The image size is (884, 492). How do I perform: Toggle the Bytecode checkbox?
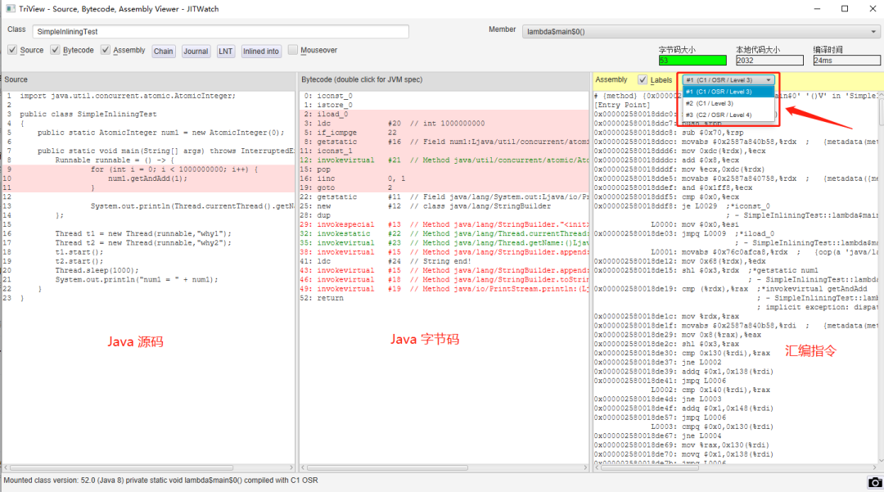55,50
